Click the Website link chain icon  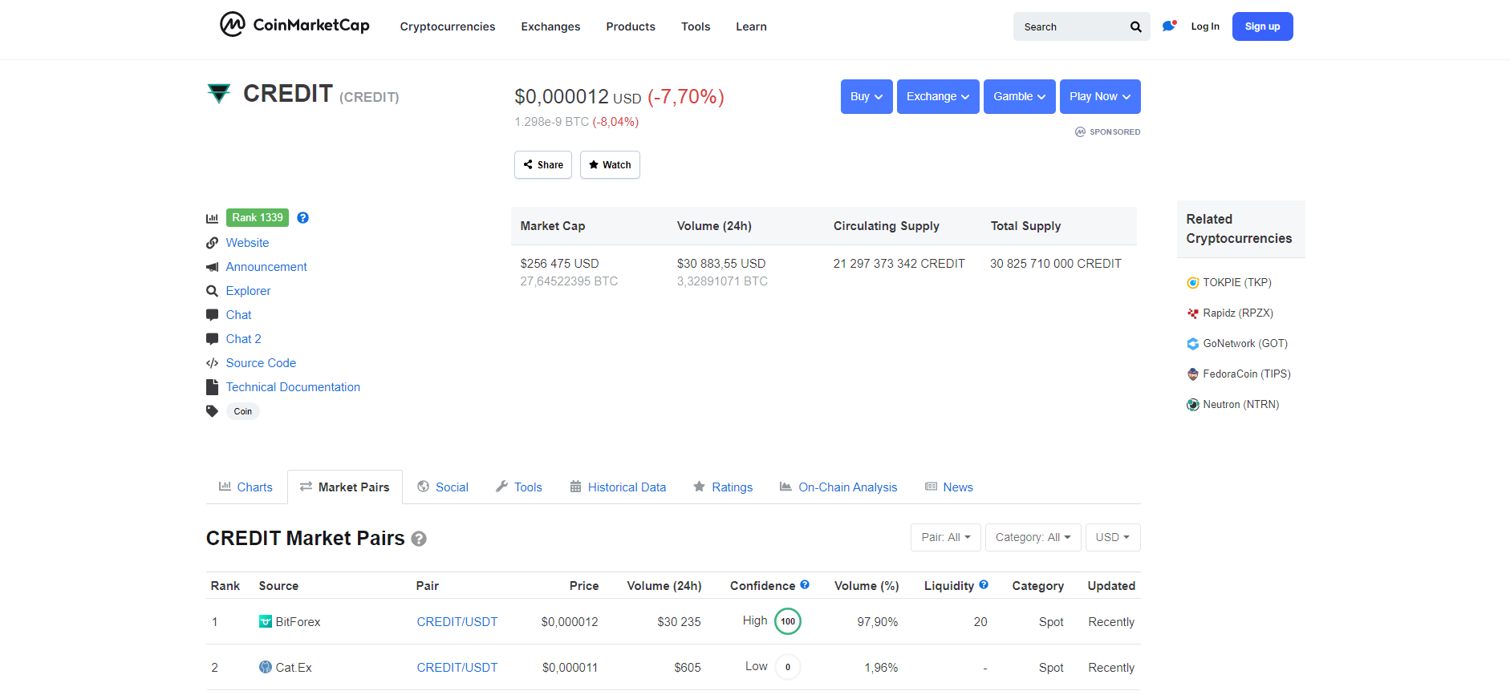point(212,243)
